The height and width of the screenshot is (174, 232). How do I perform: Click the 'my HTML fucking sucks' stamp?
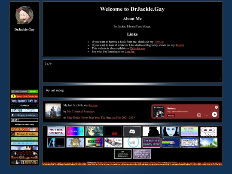click(x=189, y=131)
